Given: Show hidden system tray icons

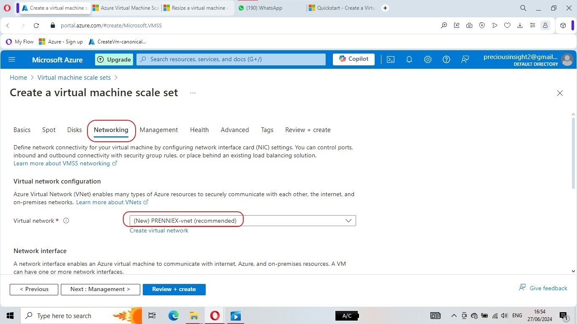Looking at the screenshot, I should (x=454, y=316).
